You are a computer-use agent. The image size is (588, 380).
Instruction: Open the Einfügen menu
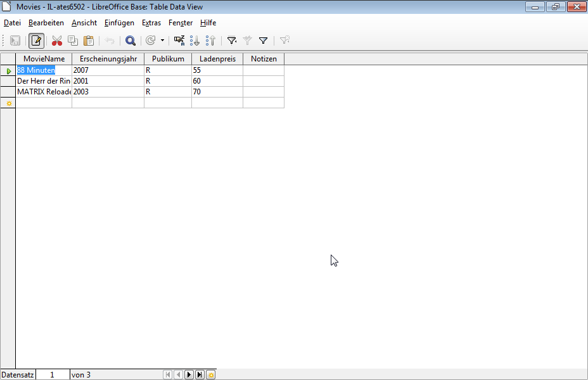point(119,23)
